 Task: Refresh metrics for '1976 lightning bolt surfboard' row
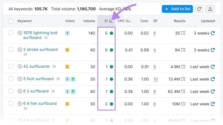coord(213,33)
